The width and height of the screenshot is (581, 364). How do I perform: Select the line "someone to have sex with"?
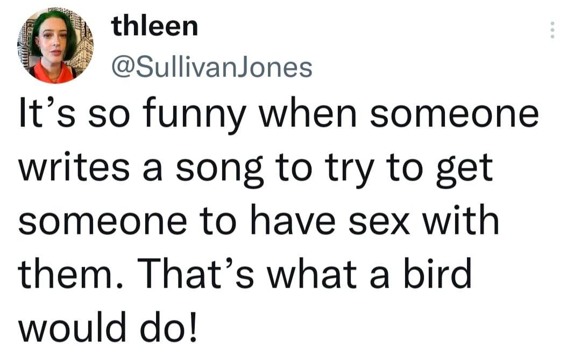click(258, 220)
